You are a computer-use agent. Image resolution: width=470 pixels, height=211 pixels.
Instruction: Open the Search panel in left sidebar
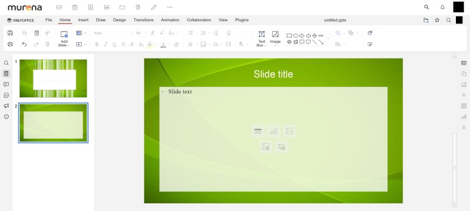pos(6,63)
